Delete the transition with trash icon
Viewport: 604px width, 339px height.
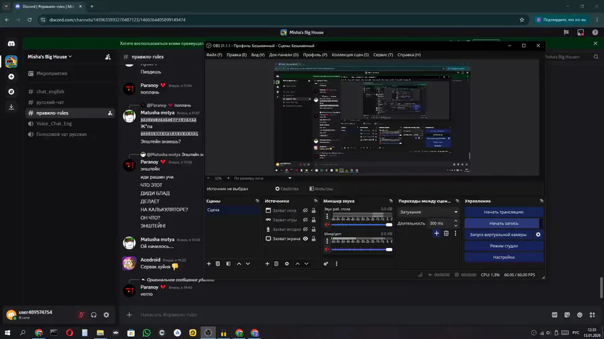446,233
